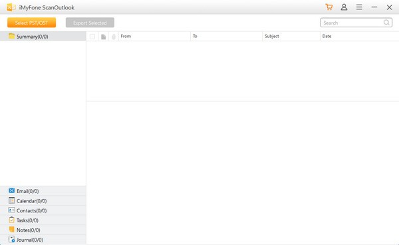The image size is (399, 245).
Task: Switch to the Tasks(0/0) category
Action: click(x=43, y=220)
